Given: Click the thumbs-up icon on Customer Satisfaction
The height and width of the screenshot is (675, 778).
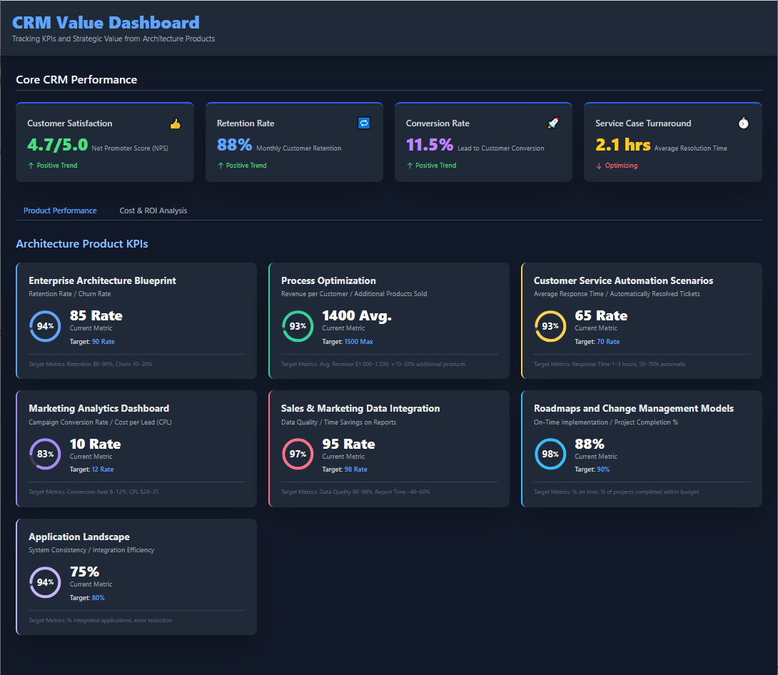Looking at the screenshot, I should coord(176,123).
